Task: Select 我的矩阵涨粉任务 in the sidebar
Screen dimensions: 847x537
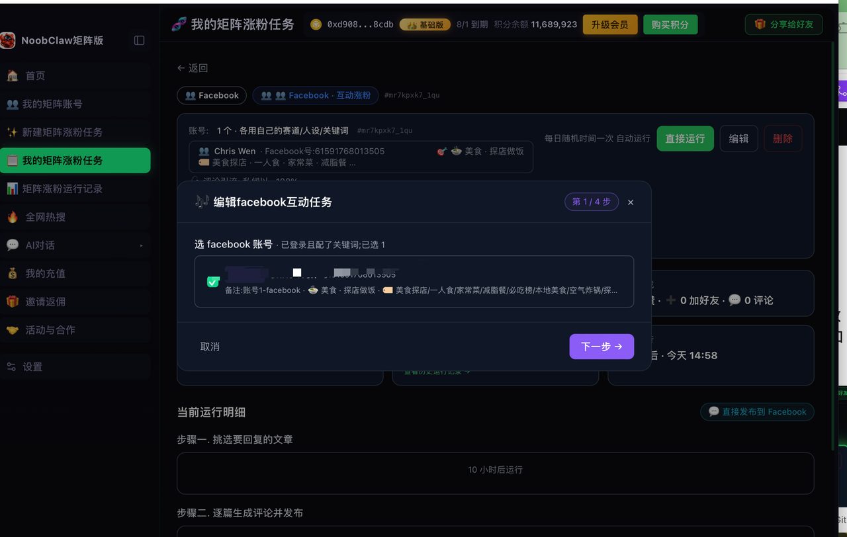Action: tap(75, 161)
